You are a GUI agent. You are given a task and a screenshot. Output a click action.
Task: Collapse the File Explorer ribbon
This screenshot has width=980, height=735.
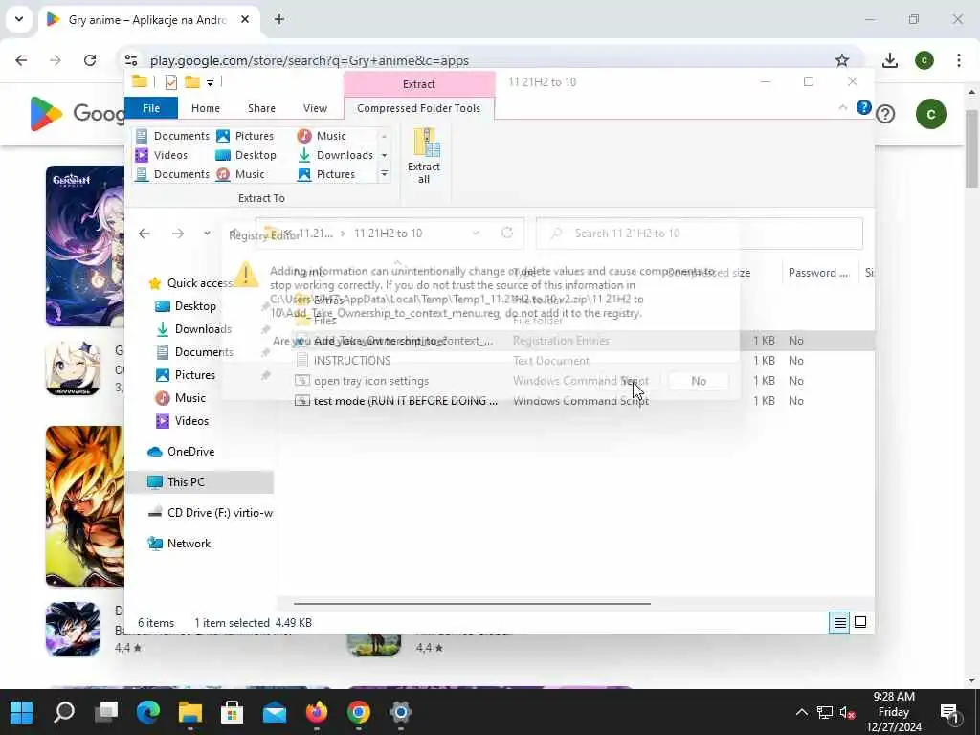click(842, 107)
